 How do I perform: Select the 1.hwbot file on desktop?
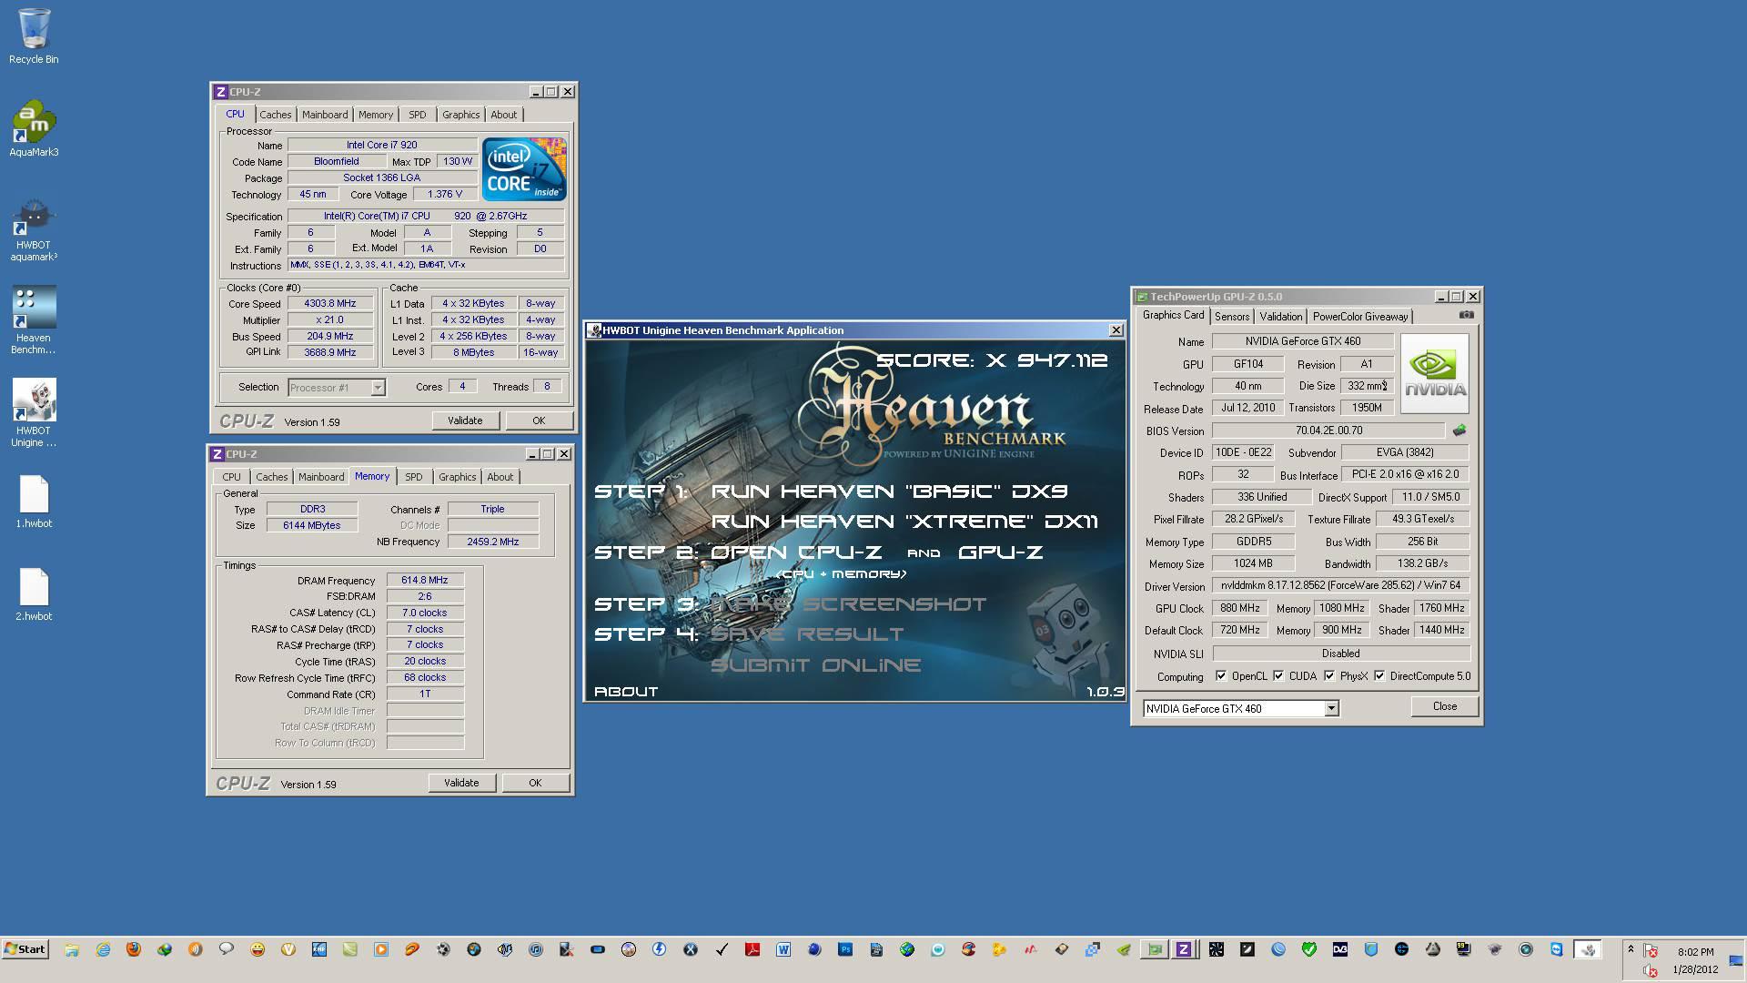click(x=34, y=502)
